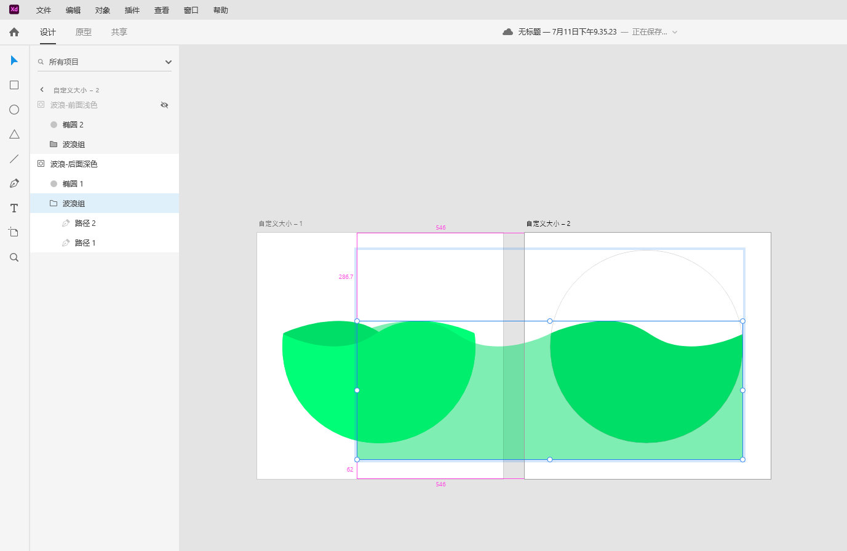Image resolution: width=847 pixels, height=551 pixels.
Task: Select the 路径 2 layer
Action: click(x=105, y=223)
